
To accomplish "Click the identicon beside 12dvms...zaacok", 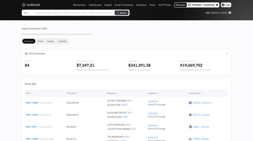I will pyautogui.click(x=190, y=115).
